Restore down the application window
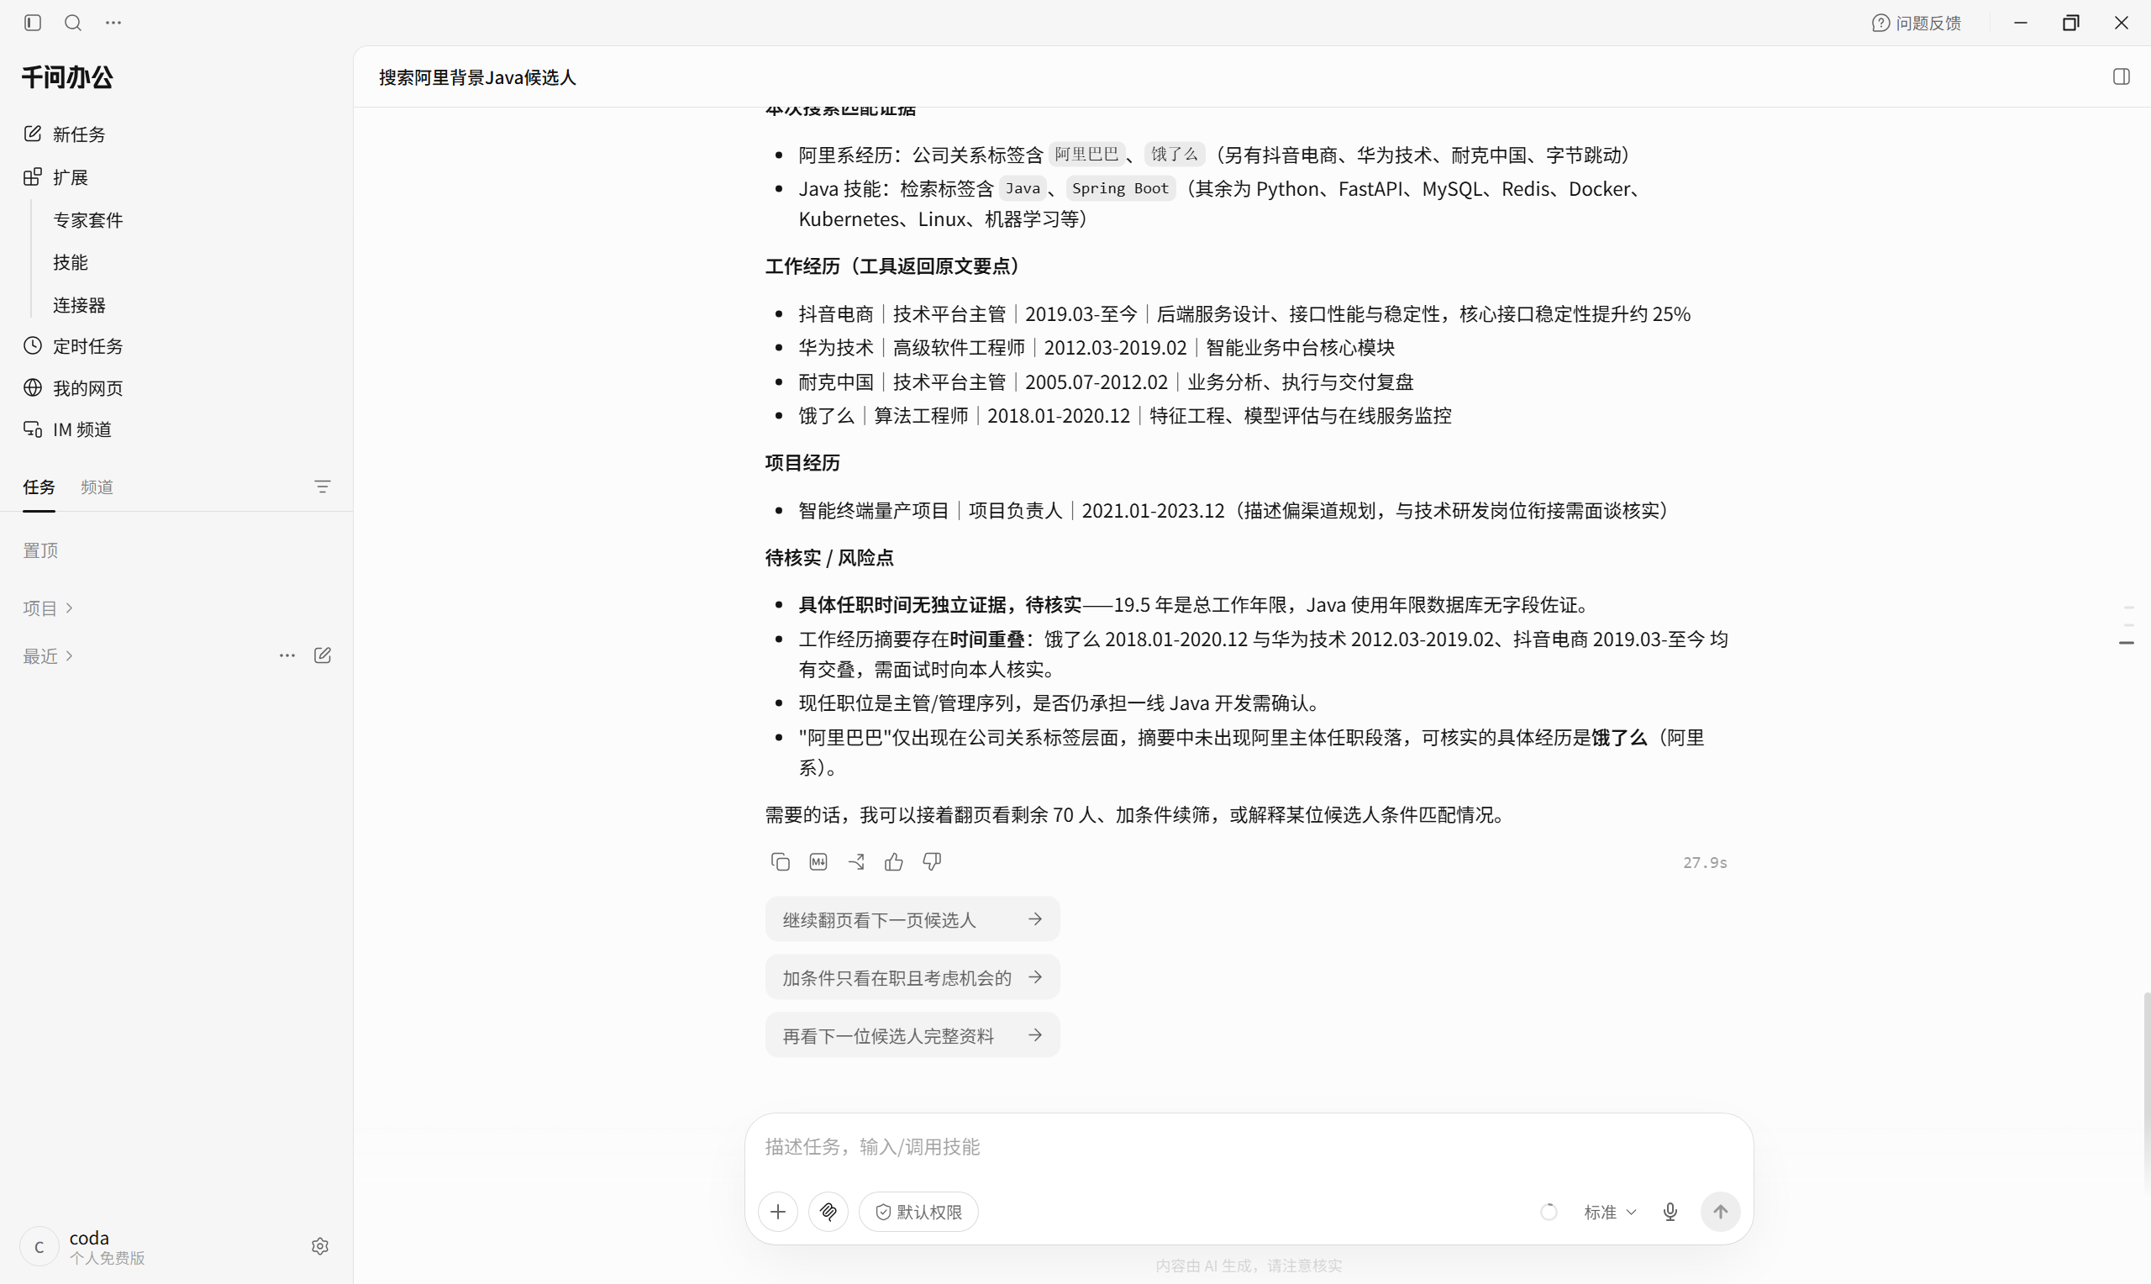The image size is (2151, 1284). 2070,24
